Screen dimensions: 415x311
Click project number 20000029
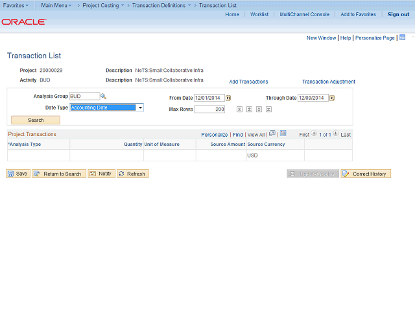pyautogui.click(x=51, y=71)
